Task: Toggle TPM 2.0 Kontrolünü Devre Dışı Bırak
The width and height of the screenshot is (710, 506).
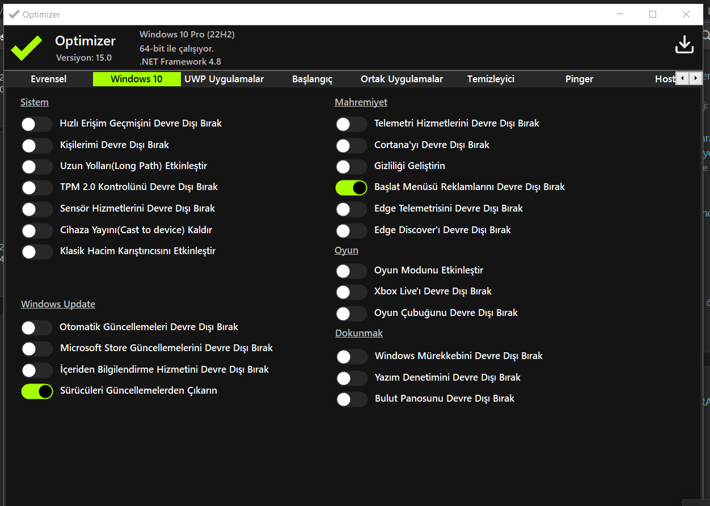Action: [x=37, y=187]
